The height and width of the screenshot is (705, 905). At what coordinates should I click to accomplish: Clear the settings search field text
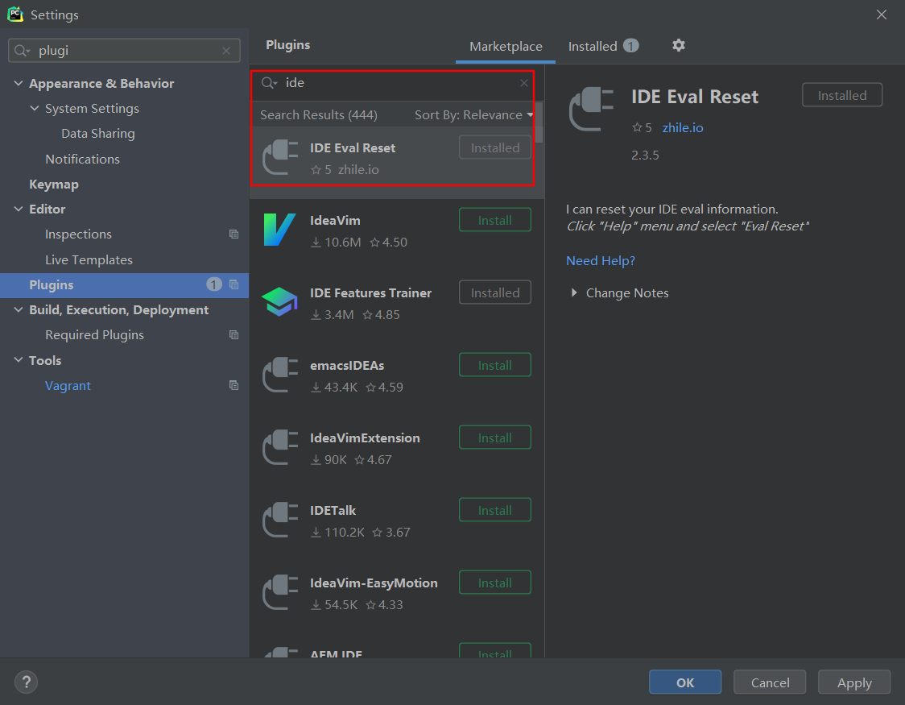coord(226,51)
